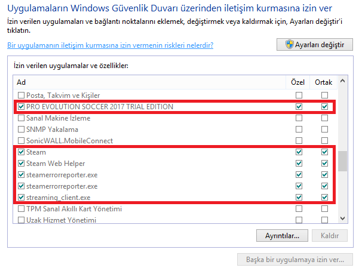This screenshot has height=274, width=362.
Task: Toggle Özel checkbox for Steam Web Helper
Action: coord(299,164)
